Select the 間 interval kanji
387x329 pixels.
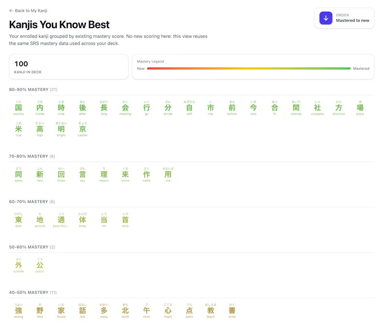coord(296,108)
